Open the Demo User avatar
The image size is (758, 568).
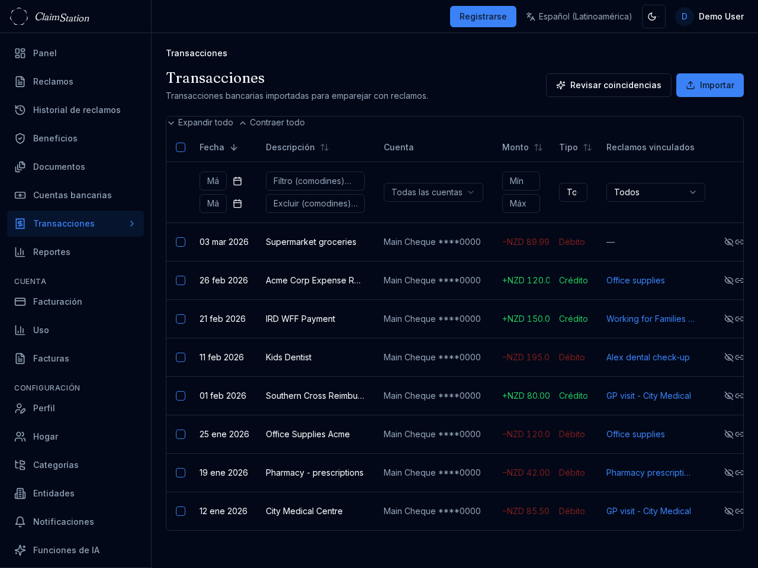tap(684, 17)
